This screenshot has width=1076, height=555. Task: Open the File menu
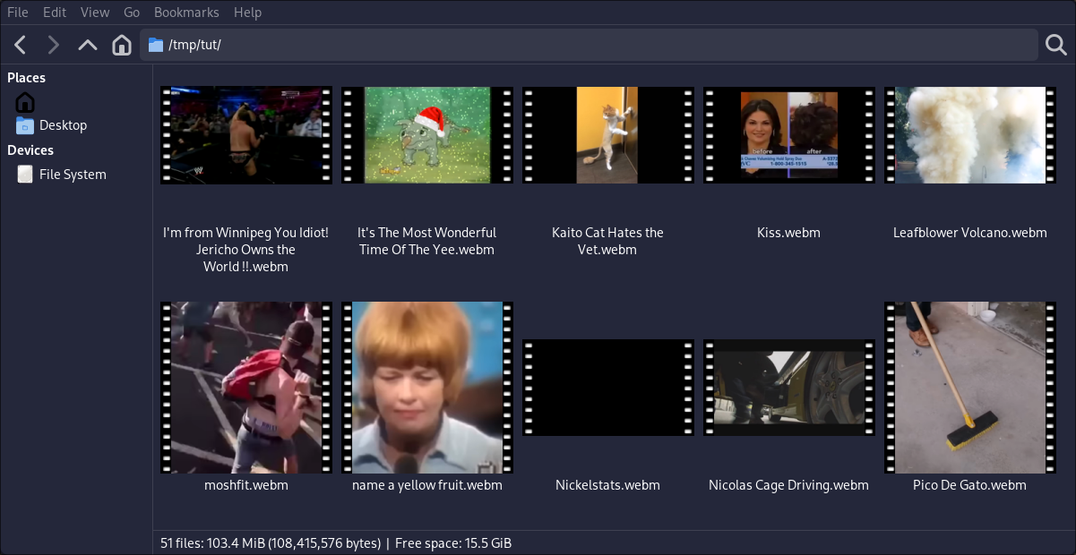[17, 12]
